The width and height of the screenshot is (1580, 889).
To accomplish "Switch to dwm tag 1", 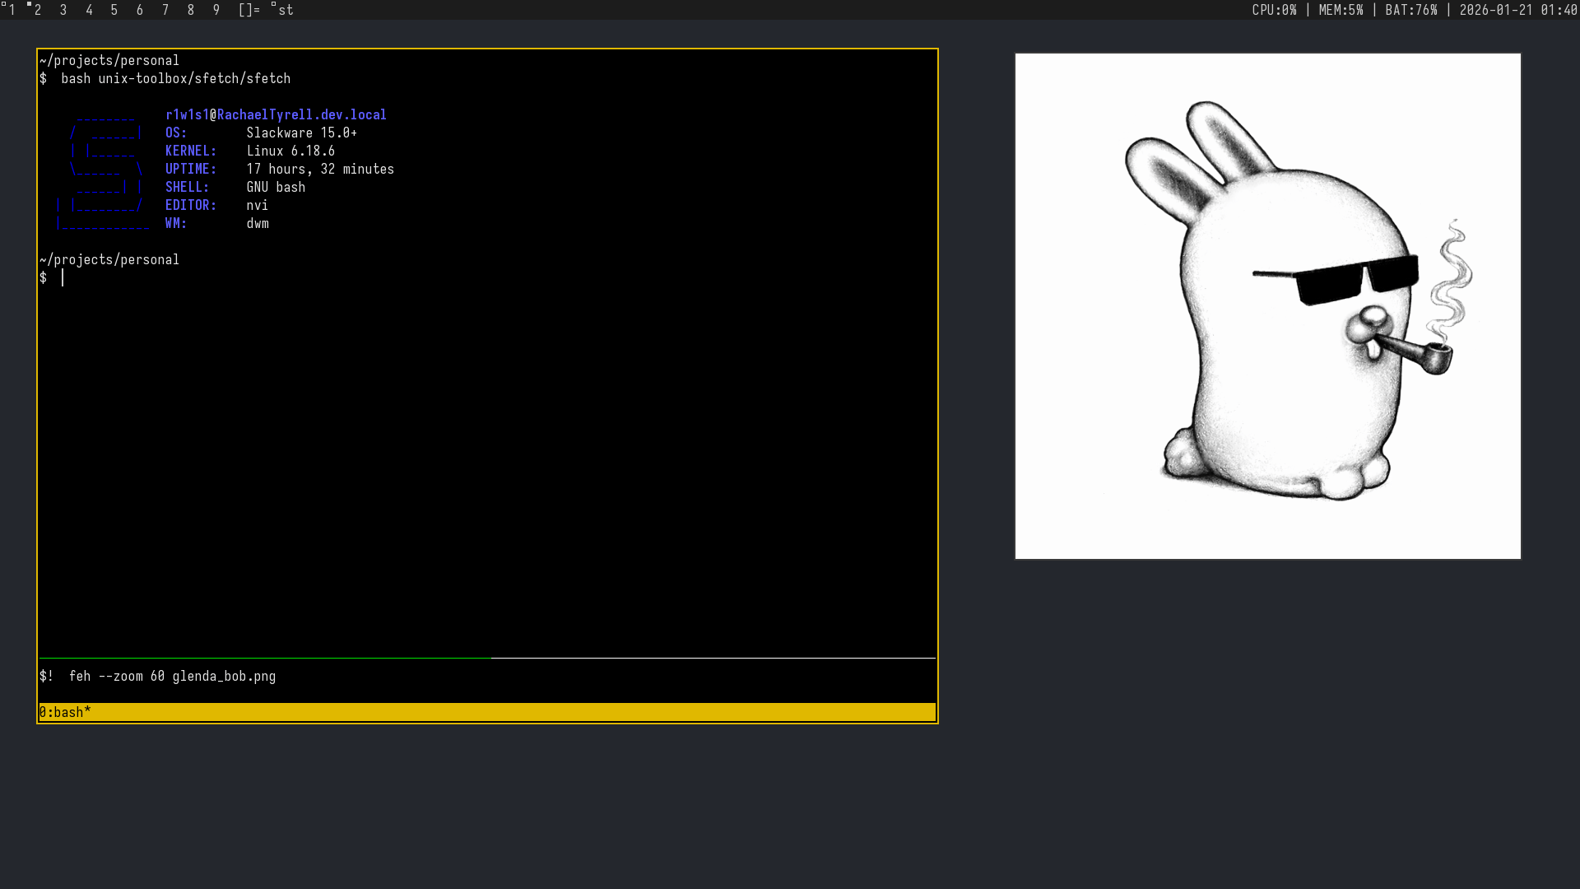I will (12, 10).
